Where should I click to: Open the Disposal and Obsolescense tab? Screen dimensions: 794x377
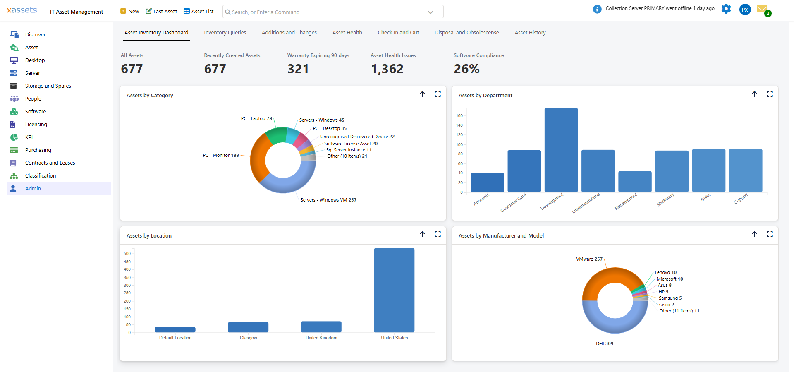(466, 32)
